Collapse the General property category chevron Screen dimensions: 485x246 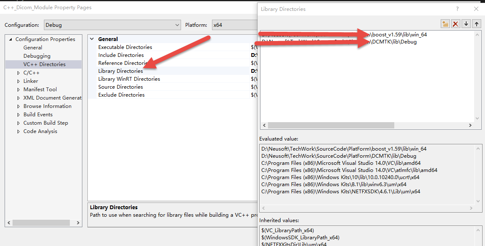coord(92,38)
